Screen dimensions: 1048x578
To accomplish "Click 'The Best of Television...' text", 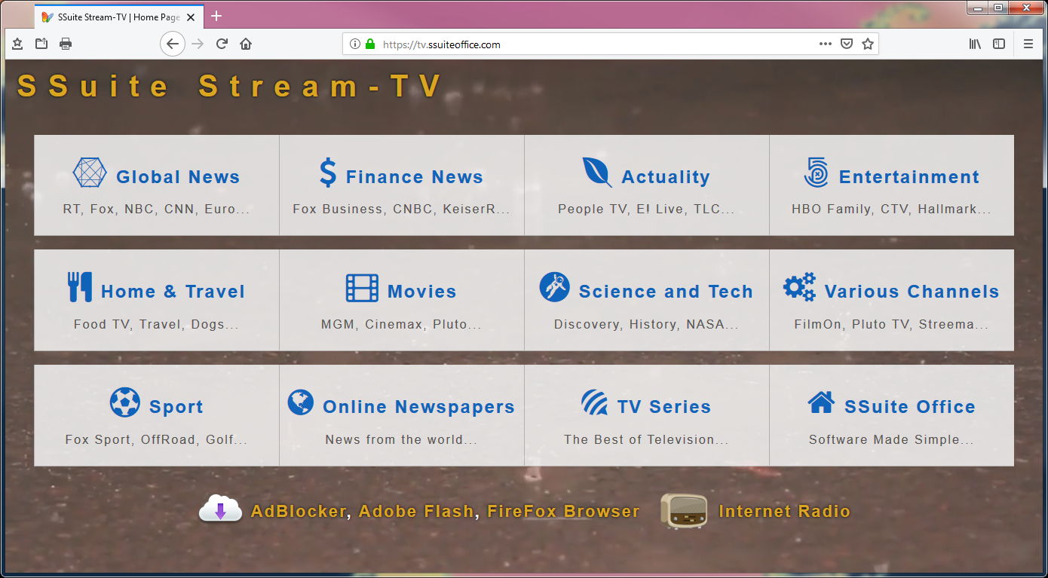I will (646, 439).
